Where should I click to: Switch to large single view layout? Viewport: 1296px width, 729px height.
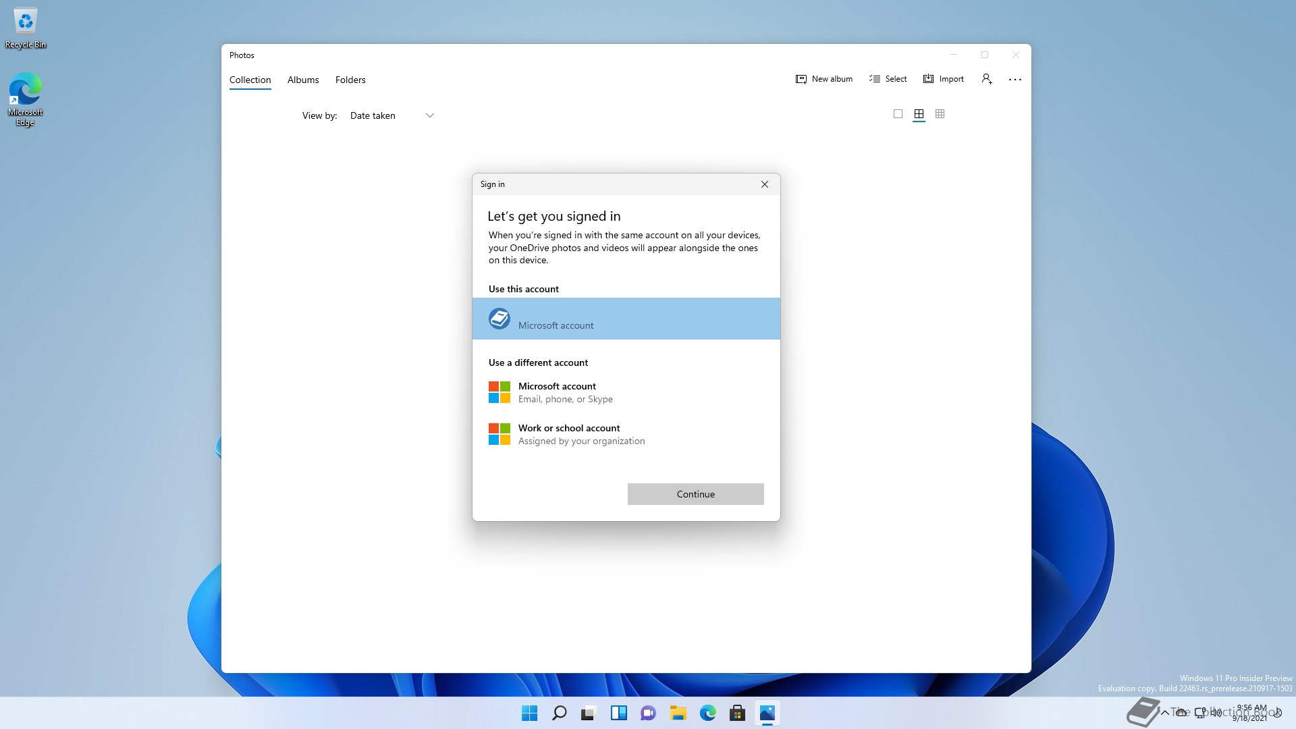[x=898, y=114]
